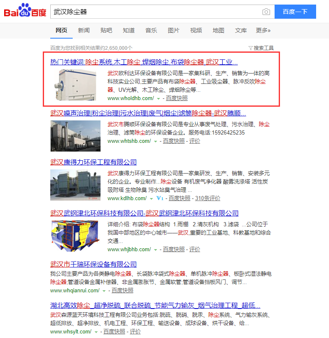Viewport: 329px width, 338px height.
Task: Expand dropdown arrow next to whtshb.com
Action: [x=155, y=142]
